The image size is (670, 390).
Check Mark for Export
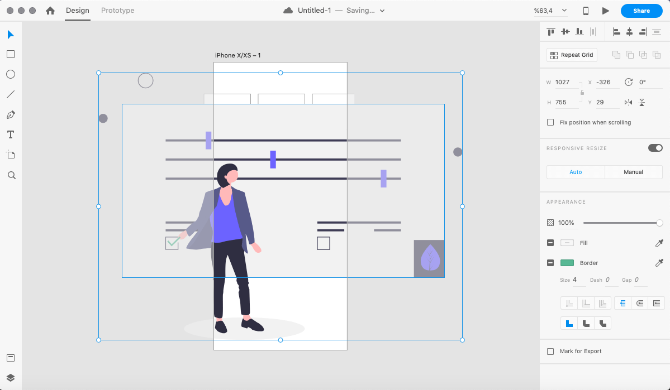tap(550, 352)
